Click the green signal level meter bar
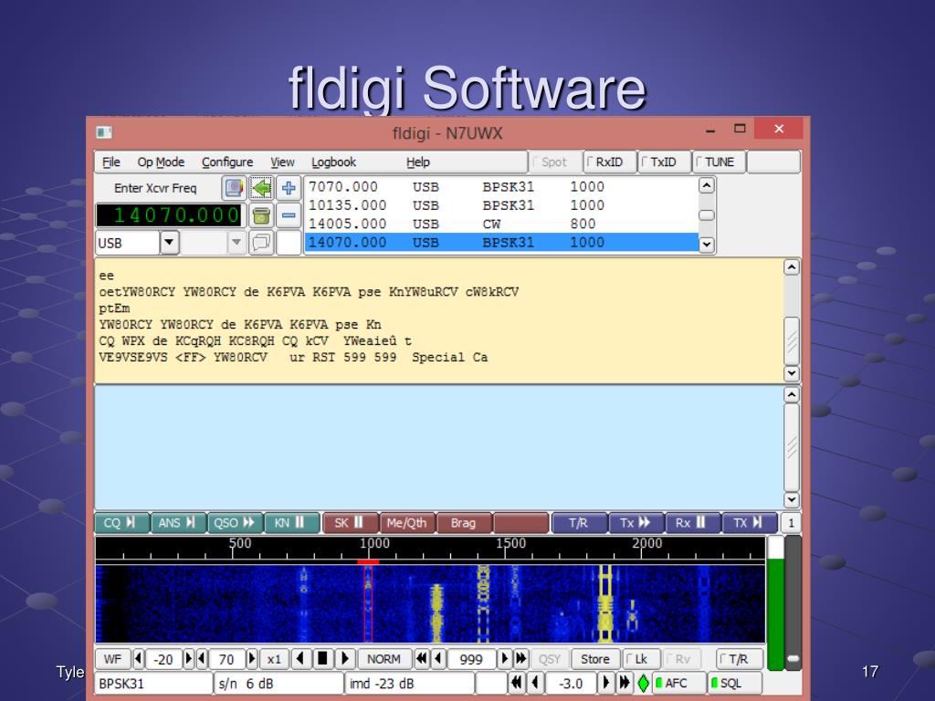Screen dimensions: 935x701 [x=775, y=612]
